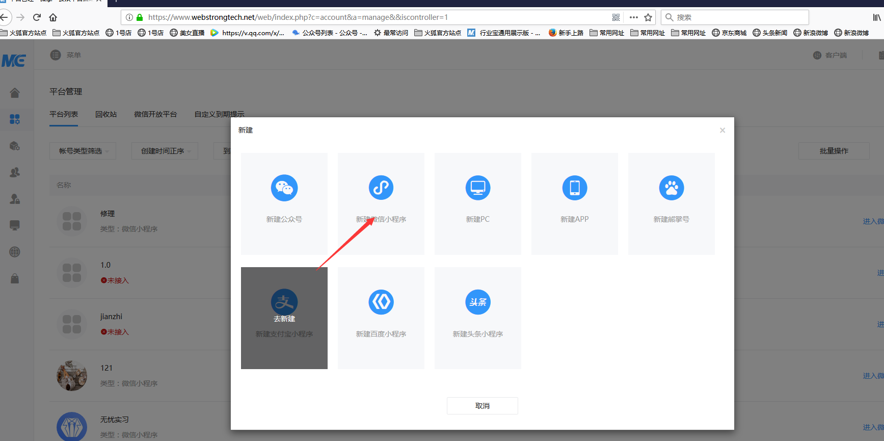Click the 名称 column header

pos(64,185)
